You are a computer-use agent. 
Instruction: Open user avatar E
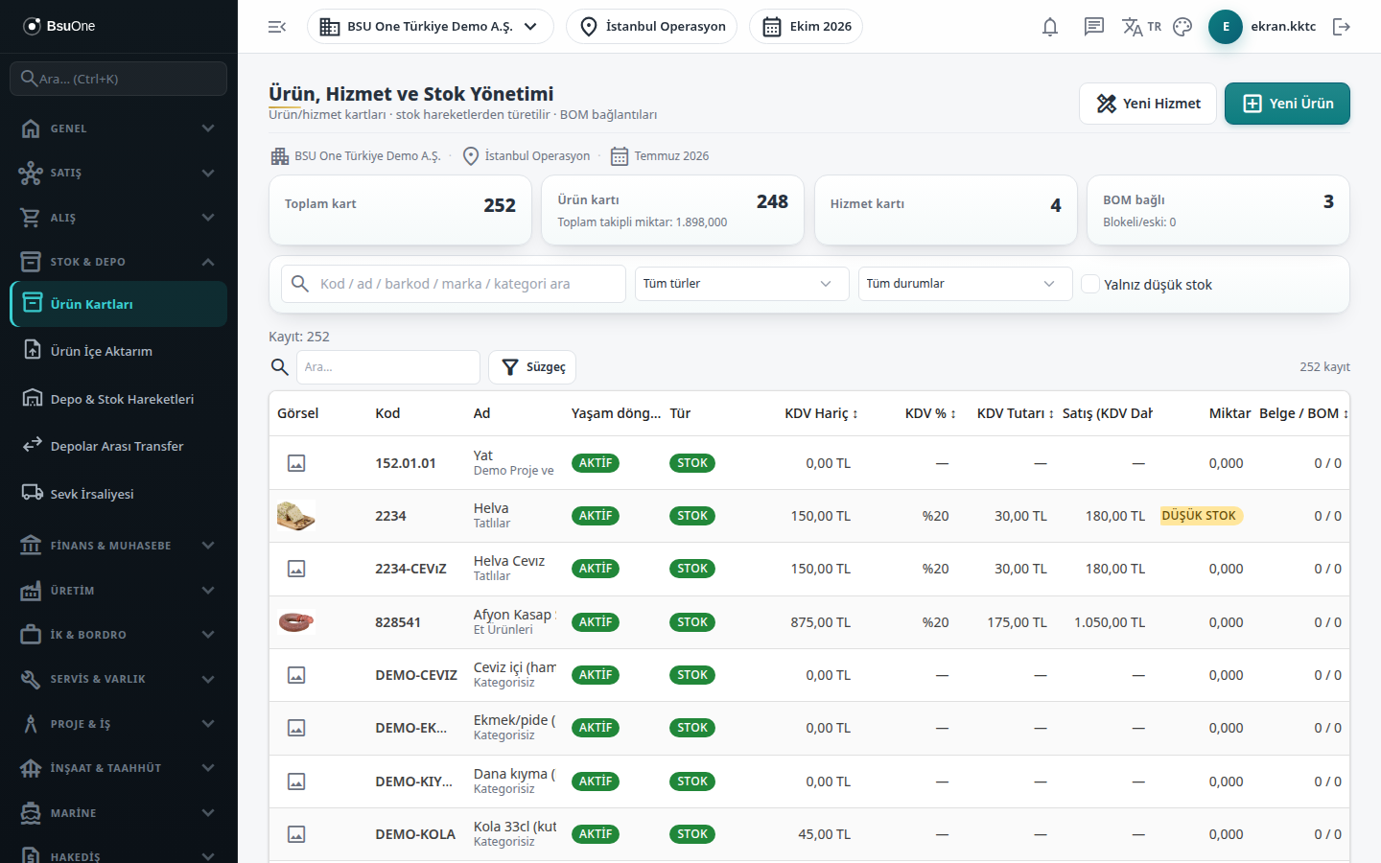[x=1226, y=27]
